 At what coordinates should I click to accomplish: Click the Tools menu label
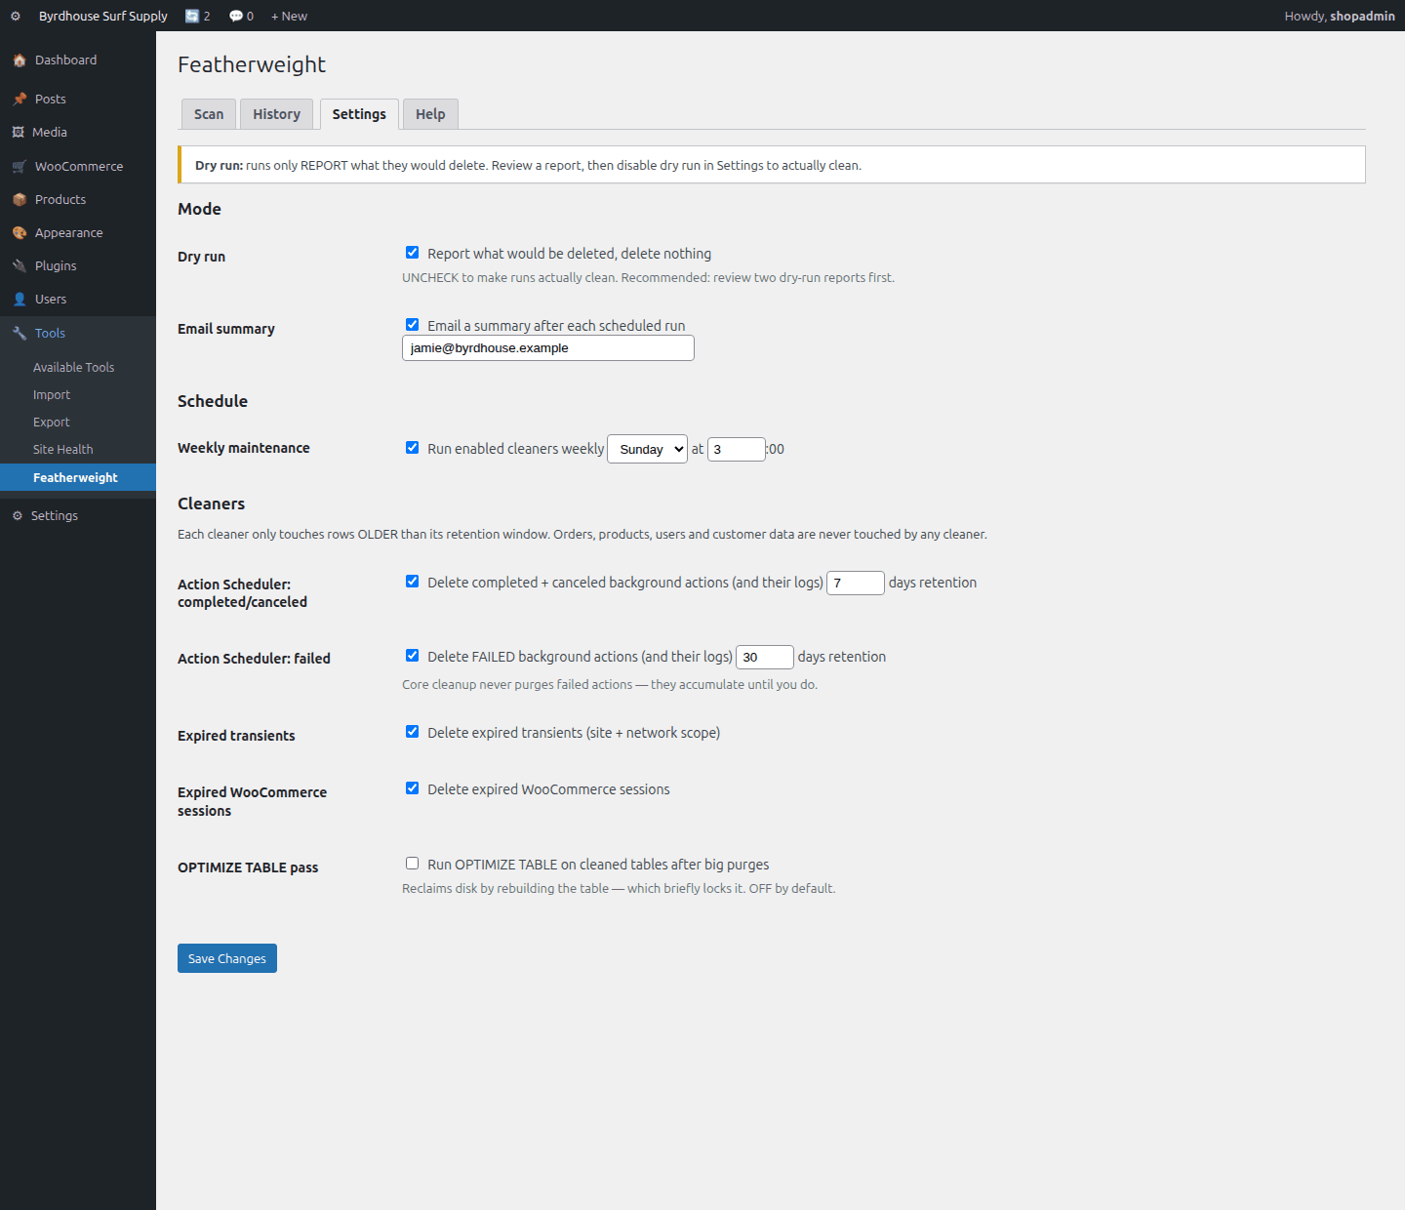[51, 334]
